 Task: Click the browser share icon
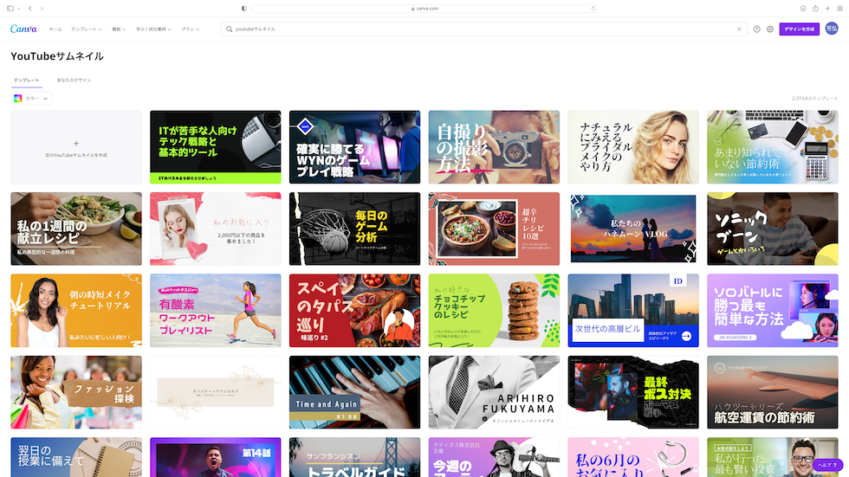coord(815,8)
